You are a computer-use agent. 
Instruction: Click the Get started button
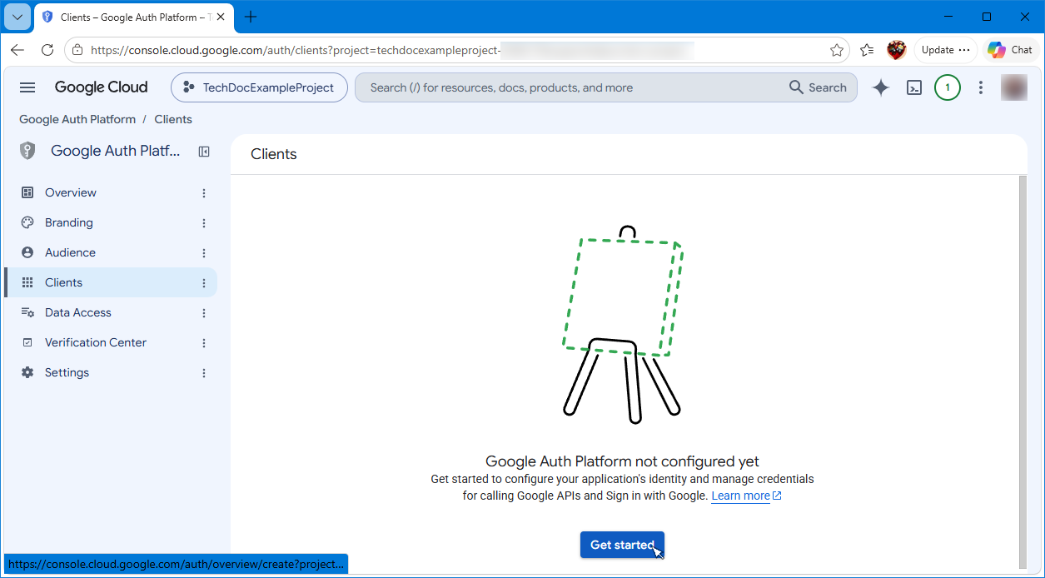click(622, 545)
